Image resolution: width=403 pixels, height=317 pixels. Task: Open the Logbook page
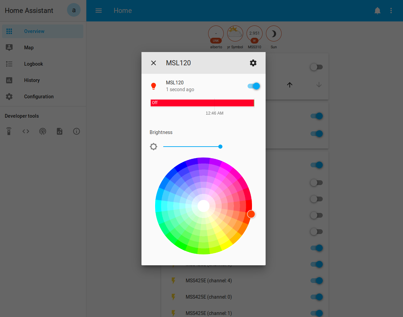pos(43,64)
